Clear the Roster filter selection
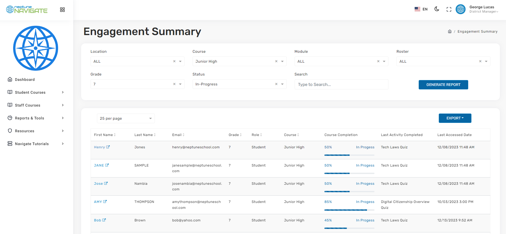 [x=480, y=61]
